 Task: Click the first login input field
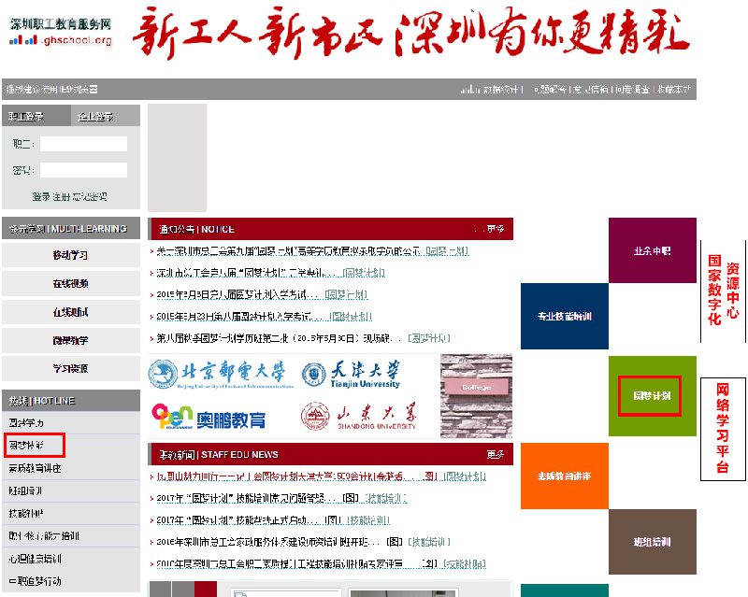click(x=83, y=144)
